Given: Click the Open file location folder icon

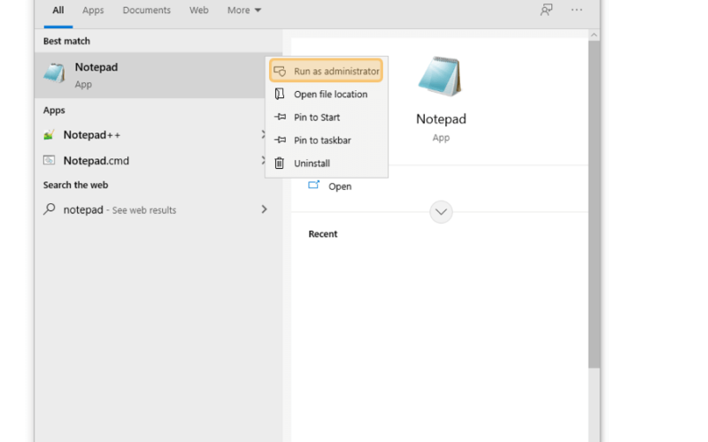Looking at the screenshot, I should click(x=280, y=94).
